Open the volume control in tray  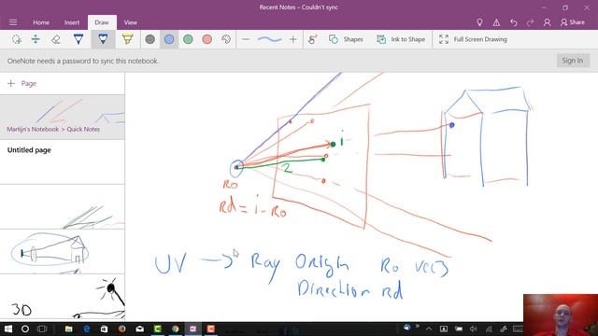474,329
